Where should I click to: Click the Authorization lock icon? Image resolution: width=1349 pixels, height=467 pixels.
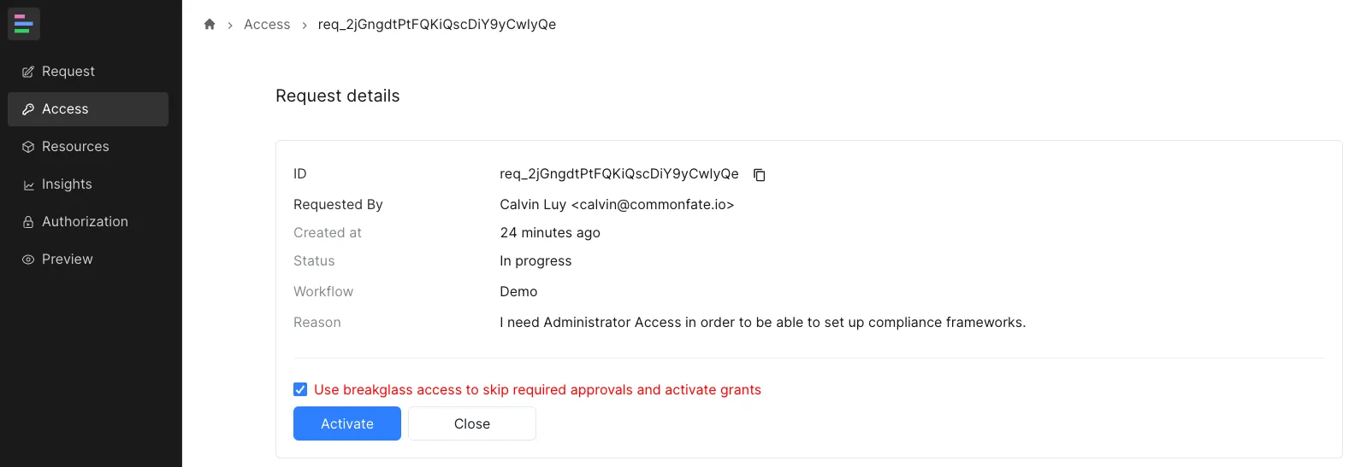28,222
